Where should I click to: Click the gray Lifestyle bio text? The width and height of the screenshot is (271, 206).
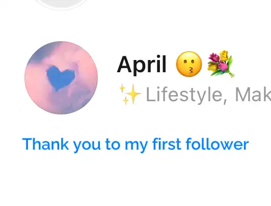184,95
